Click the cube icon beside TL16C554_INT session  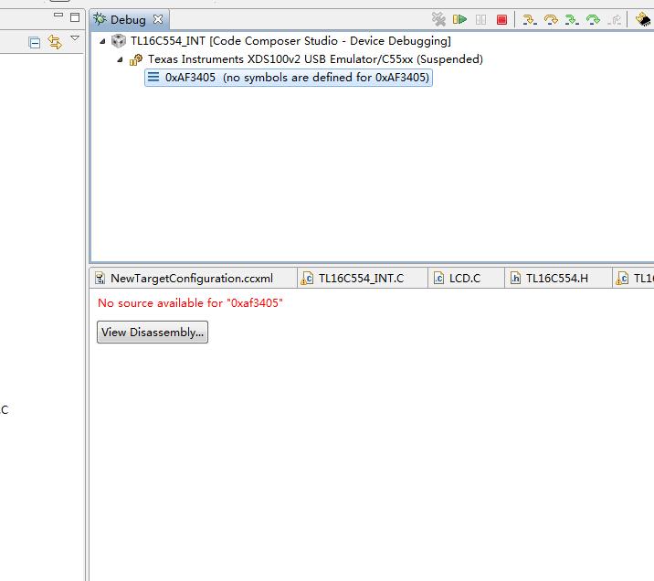(119, 40)
